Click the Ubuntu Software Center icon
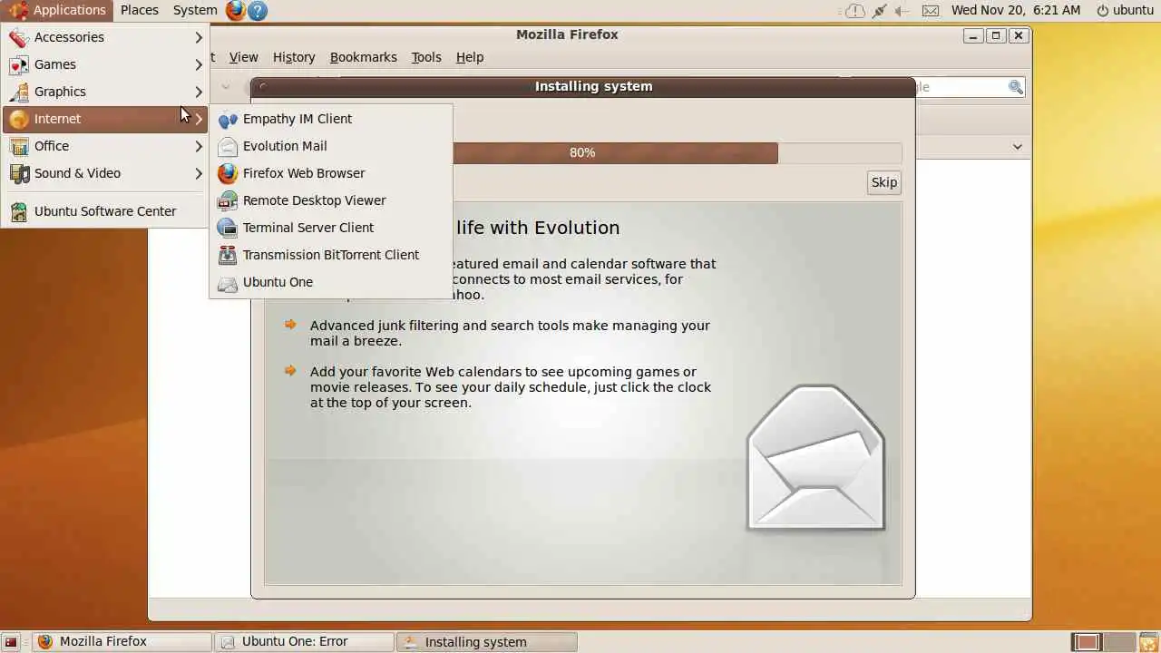Viewport: 1161px width, 653px height. pos(18,211)
